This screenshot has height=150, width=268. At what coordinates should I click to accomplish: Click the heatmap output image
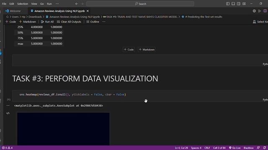click(63, 129)
